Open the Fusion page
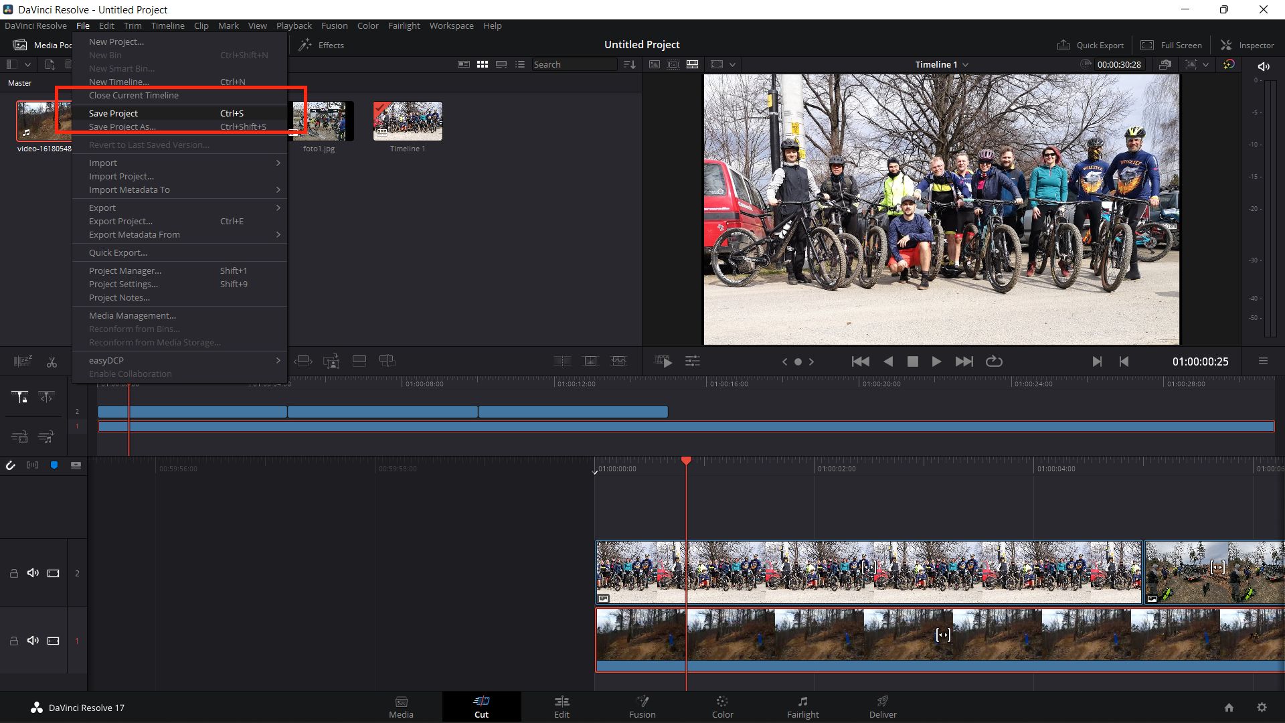This screenshot has width=1285, height=723. click(x=642, y=708)
